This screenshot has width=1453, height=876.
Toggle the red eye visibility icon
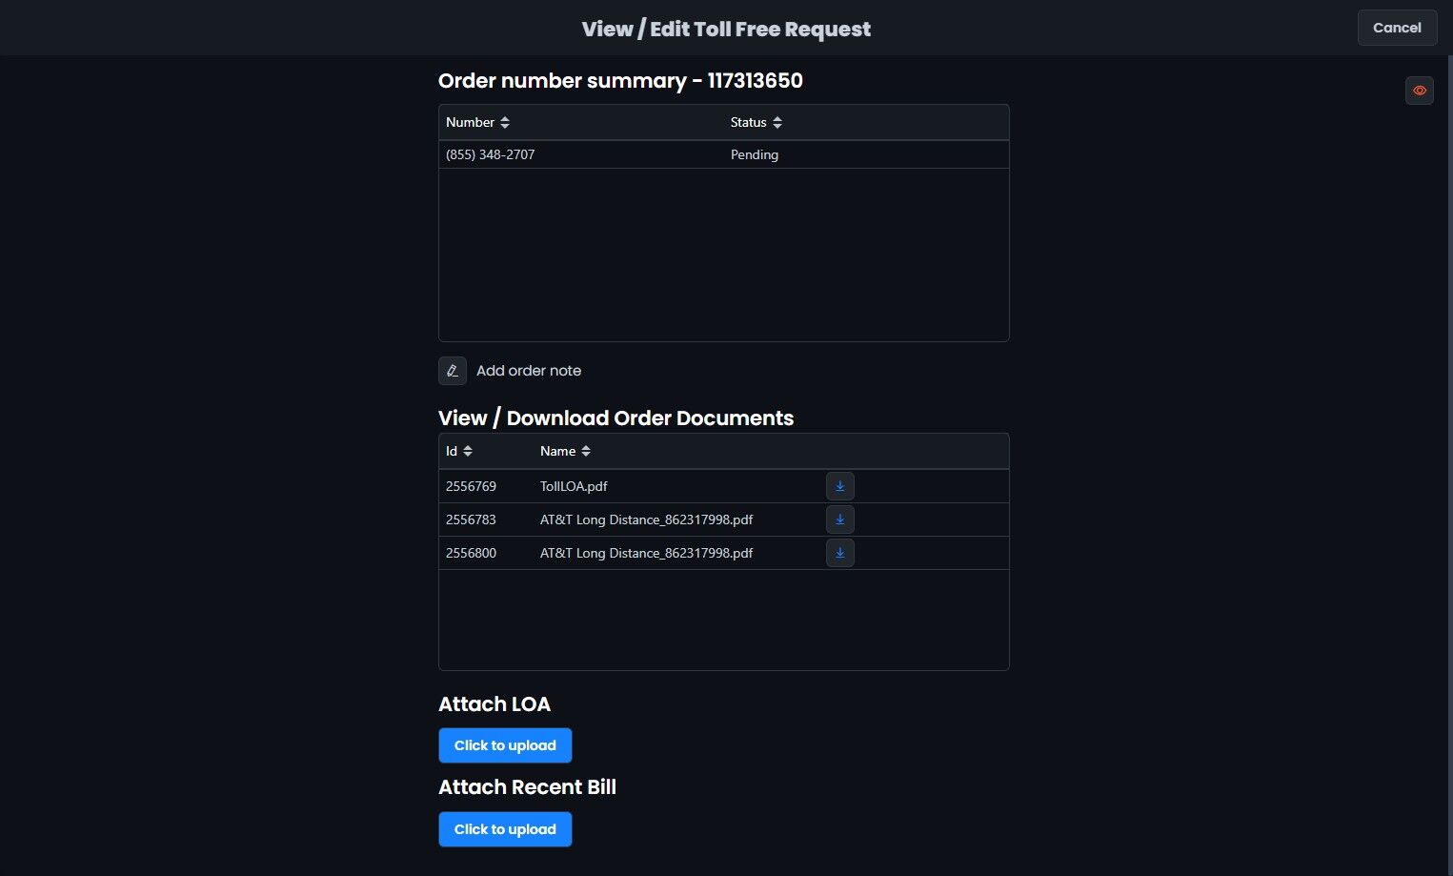[1419, 91]
